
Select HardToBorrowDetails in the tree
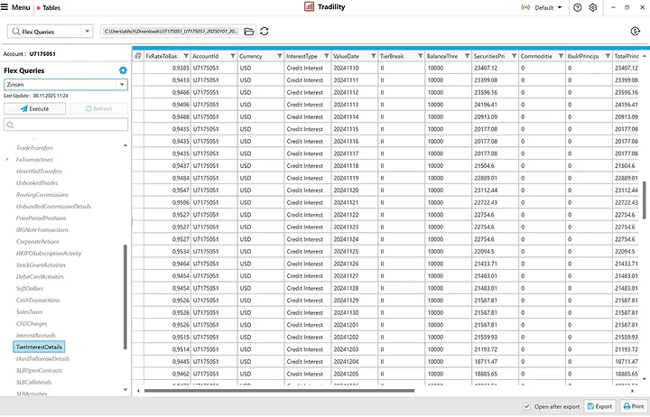pos(42,358)
